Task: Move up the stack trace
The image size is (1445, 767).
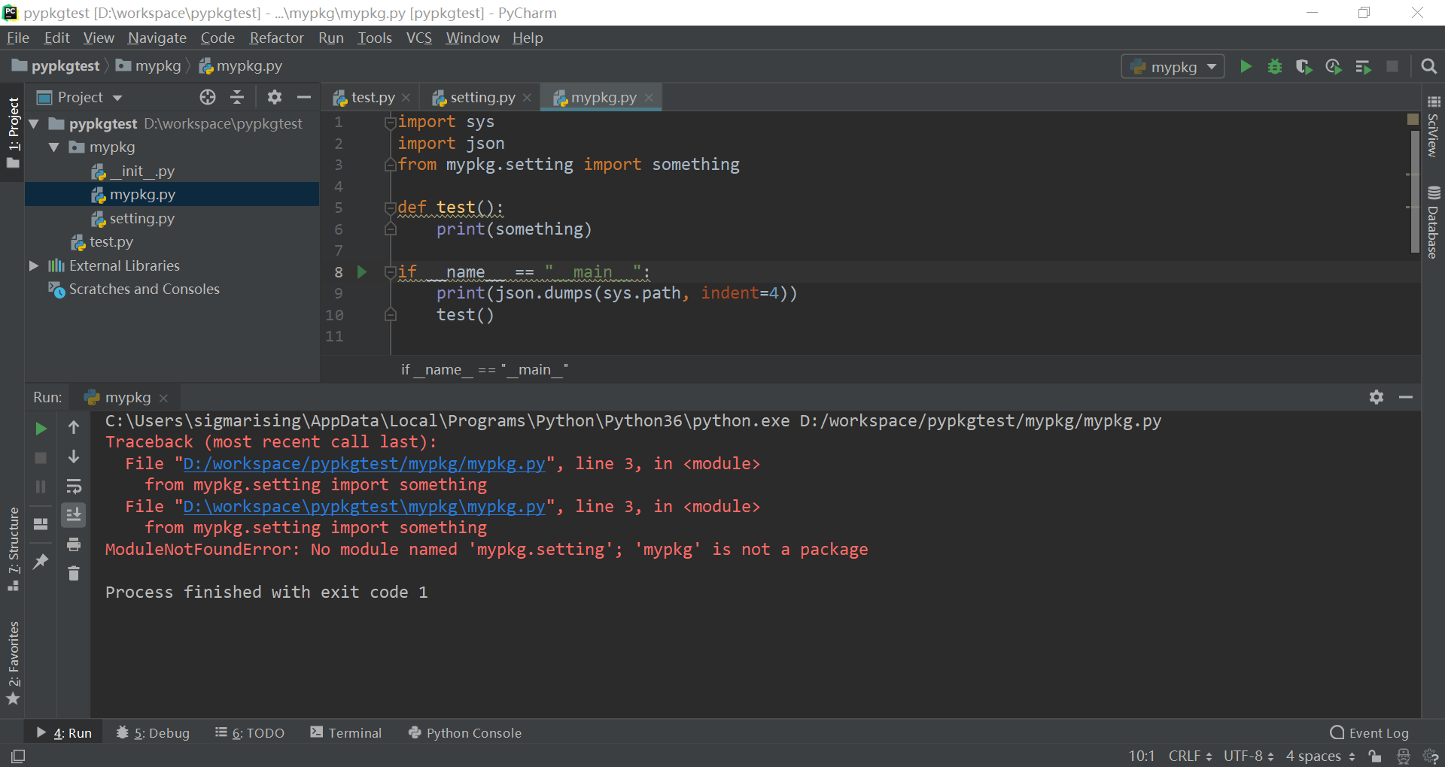Action: click(x=74, y=428)
